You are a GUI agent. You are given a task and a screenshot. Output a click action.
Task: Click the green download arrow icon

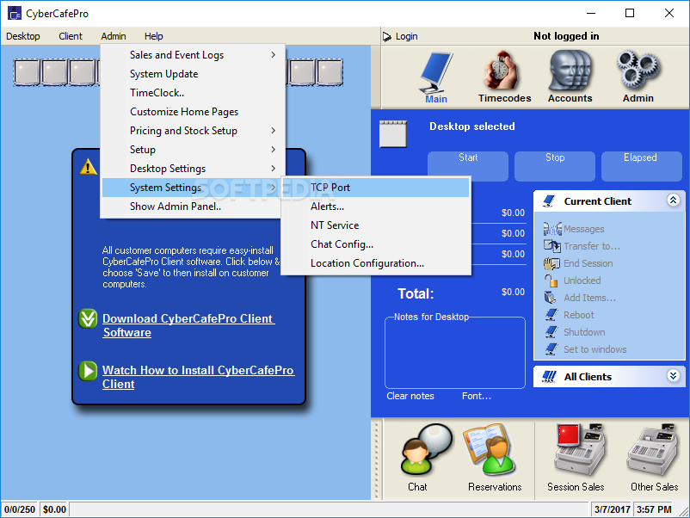(88, 318)
